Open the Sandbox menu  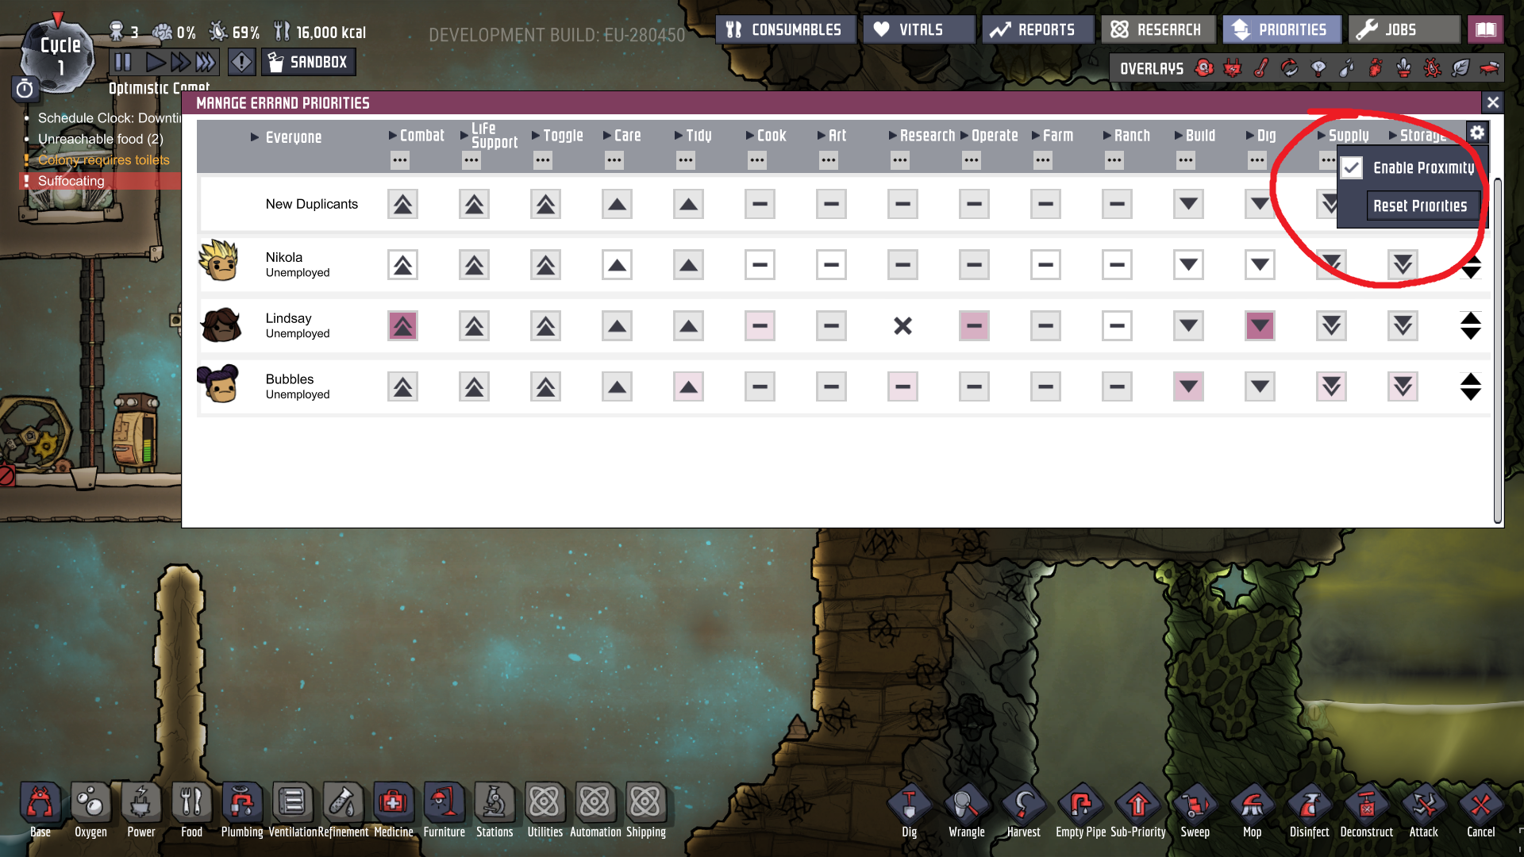[309, 62]
